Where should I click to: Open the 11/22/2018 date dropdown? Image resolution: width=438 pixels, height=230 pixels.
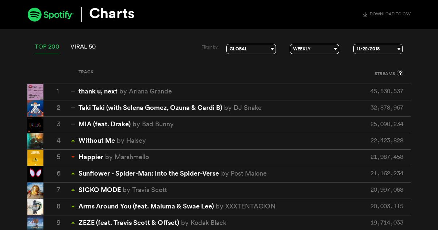(x=378, y=49)
